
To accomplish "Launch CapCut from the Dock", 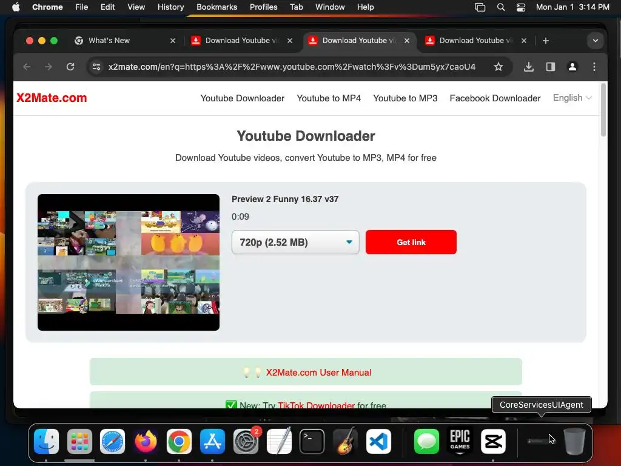I will [493, 441].
